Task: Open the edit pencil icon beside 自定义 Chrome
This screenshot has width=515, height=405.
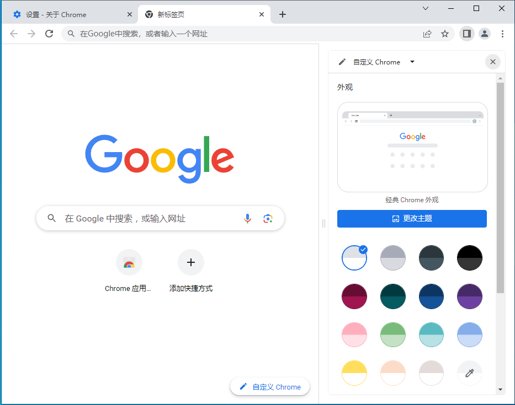Action: click(342, 62)
